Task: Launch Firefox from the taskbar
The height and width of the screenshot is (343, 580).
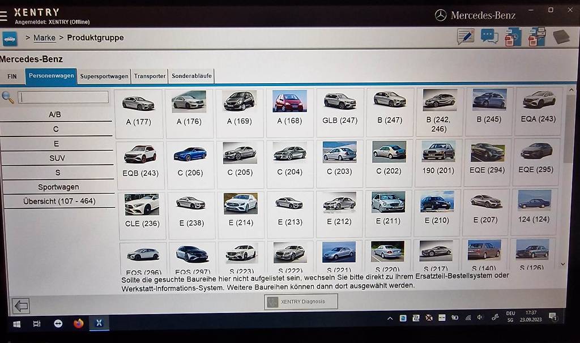Action: coord(78,323)
